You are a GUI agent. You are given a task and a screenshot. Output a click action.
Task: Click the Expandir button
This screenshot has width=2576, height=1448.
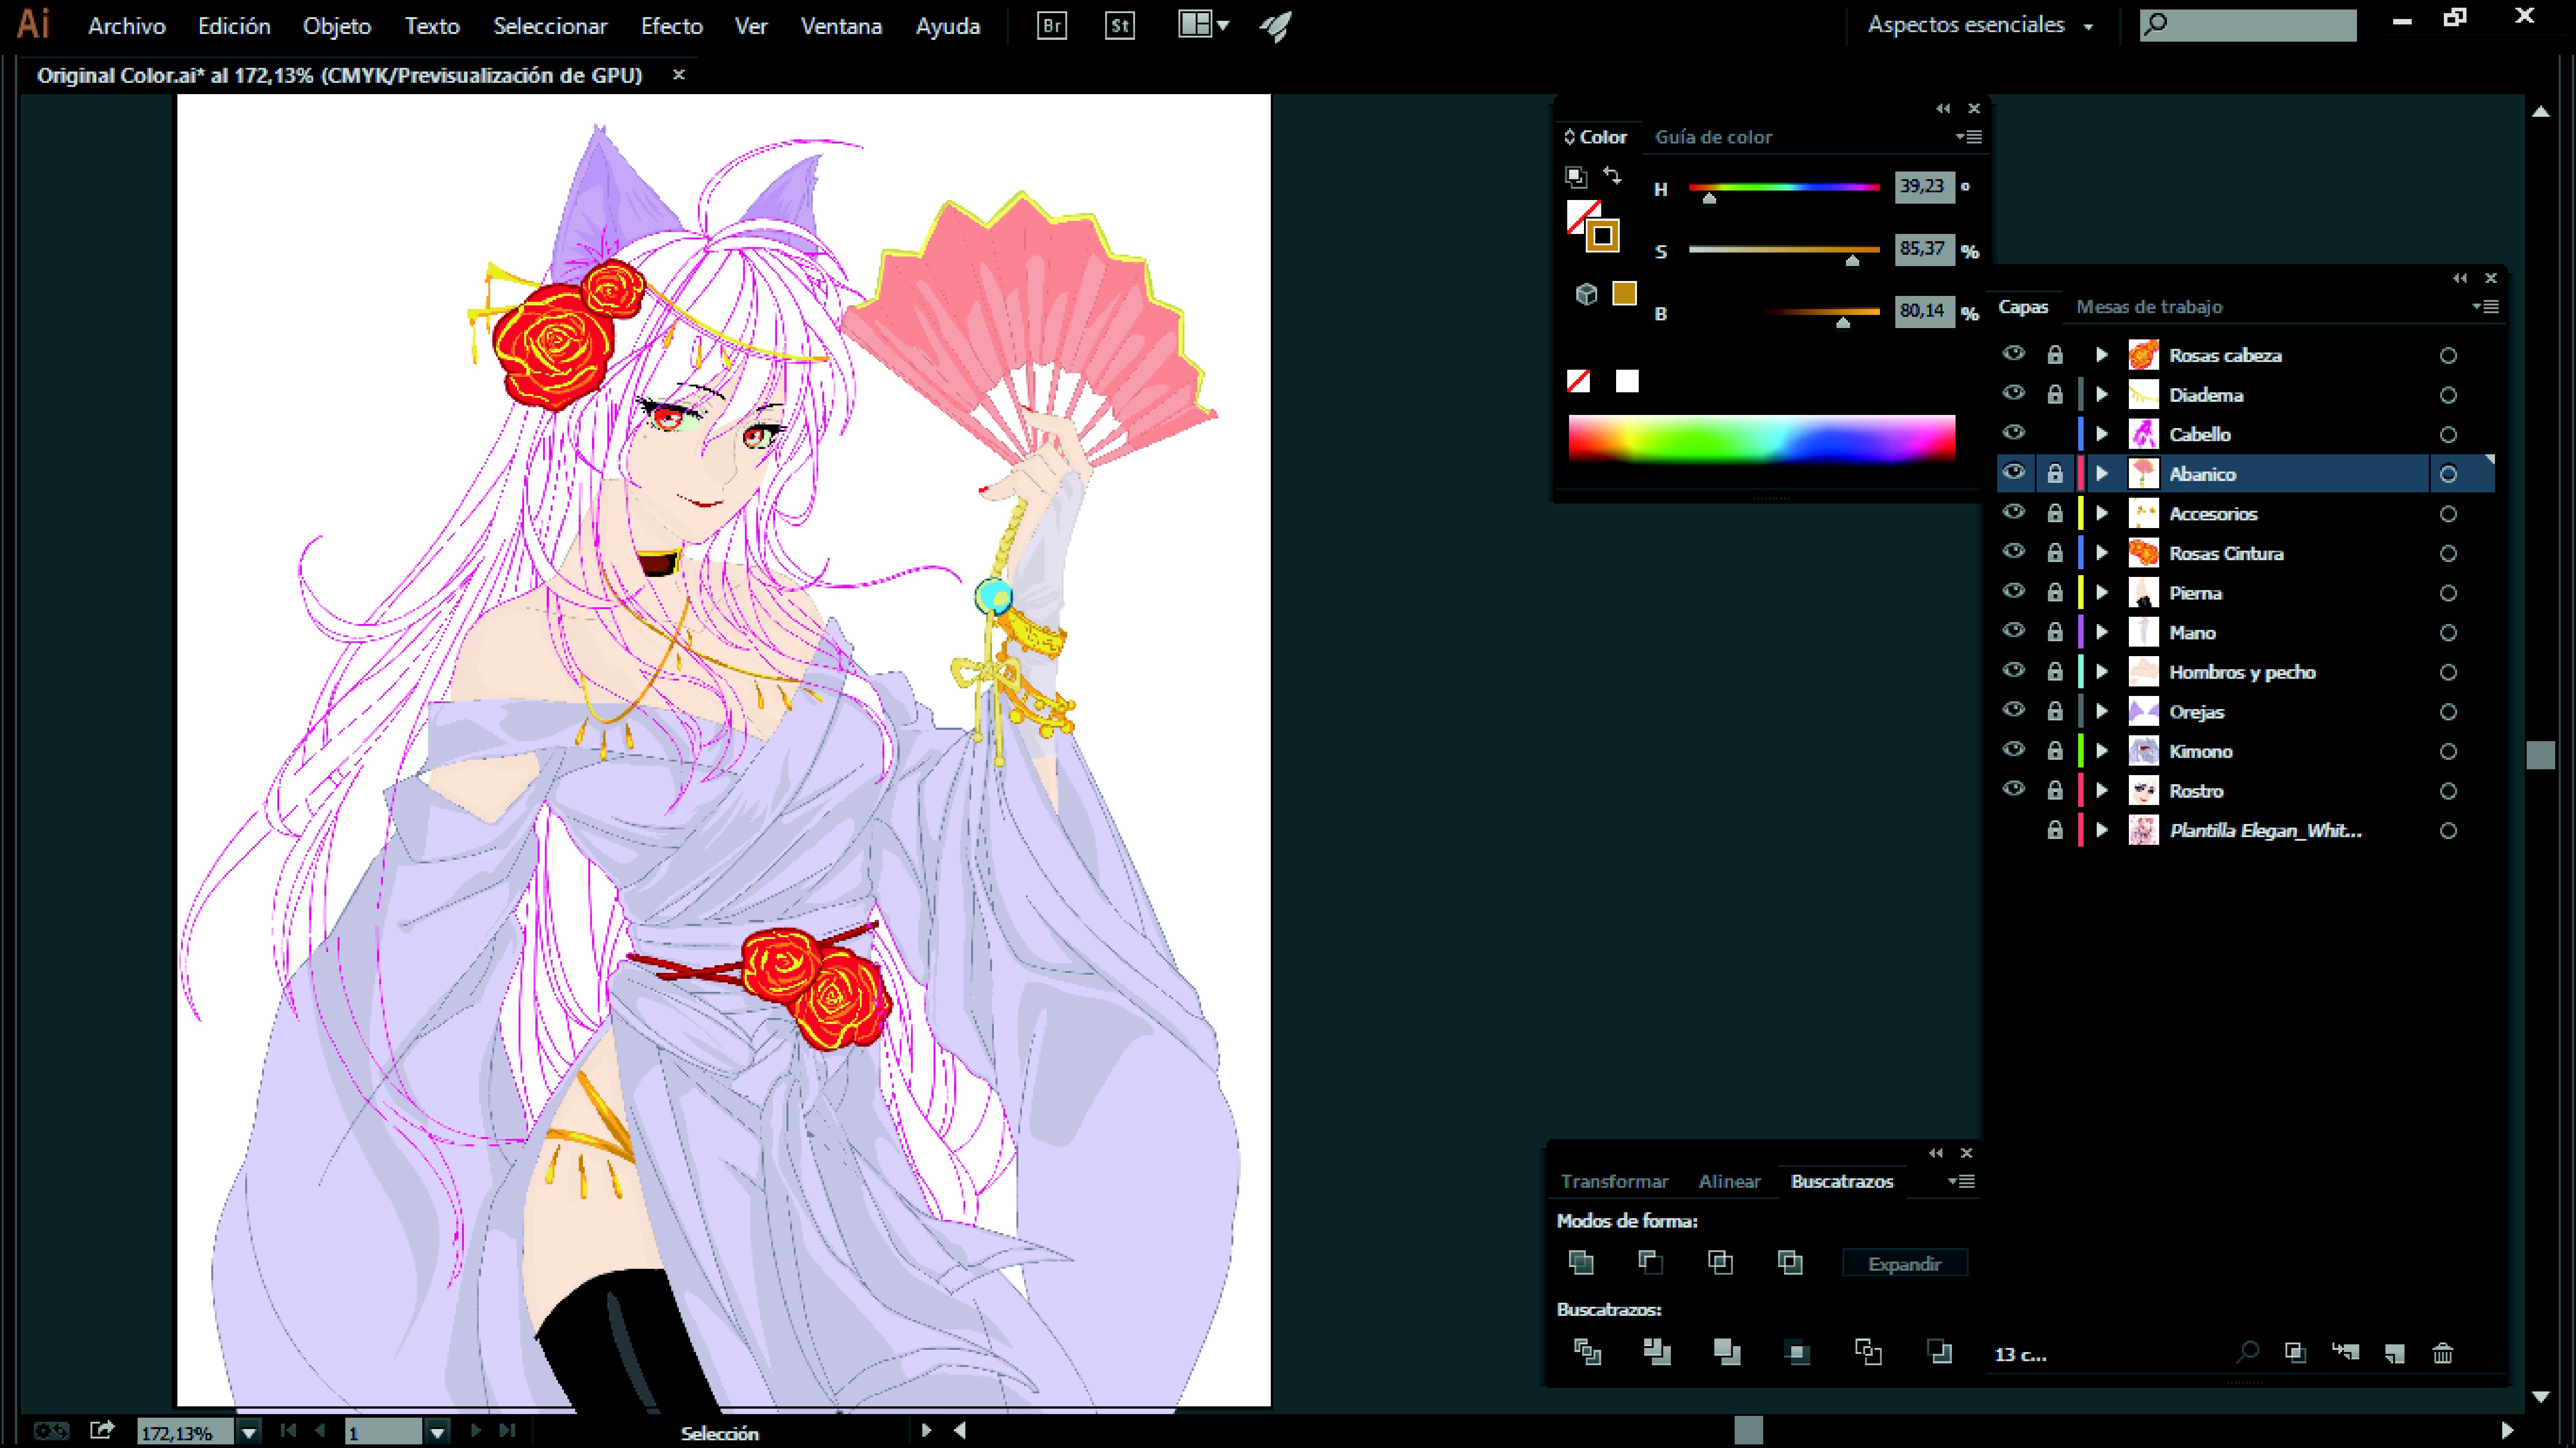[x=1905, y=1264]
